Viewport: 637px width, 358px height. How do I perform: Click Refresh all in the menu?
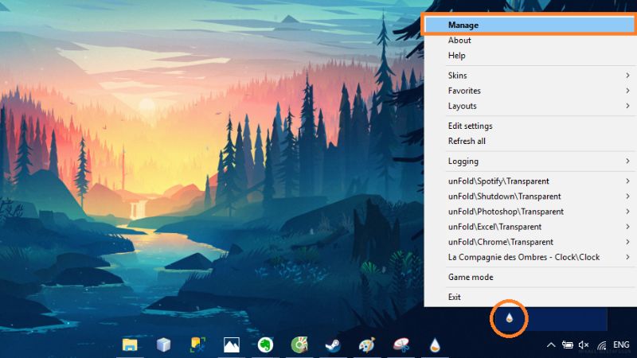tap(530, 142)
